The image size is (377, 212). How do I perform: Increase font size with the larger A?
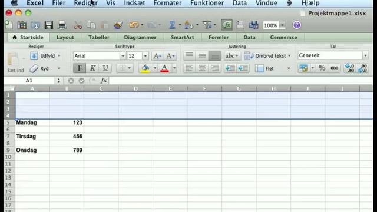pyautogui.click(x=157, y=56)
